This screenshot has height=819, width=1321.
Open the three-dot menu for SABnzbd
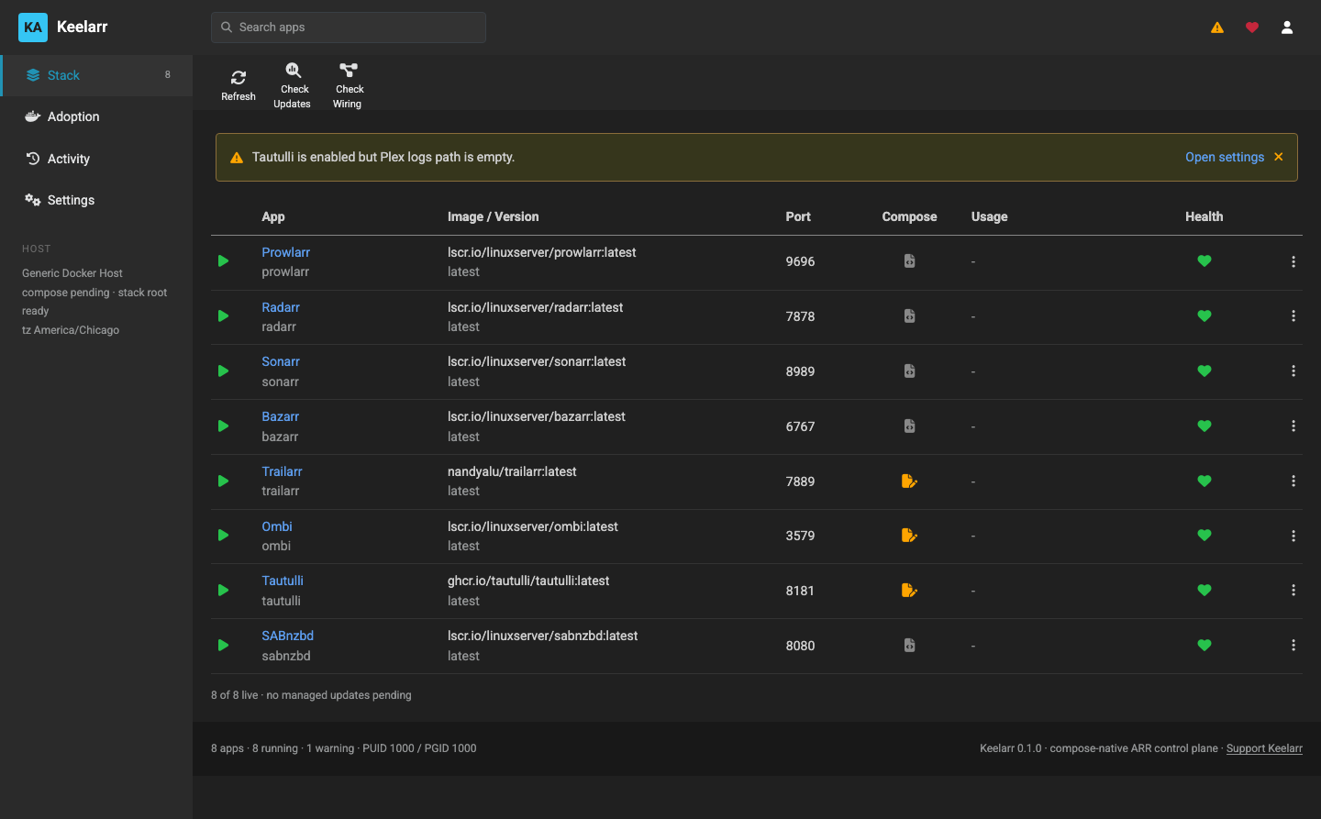click(x=1293, y=646)
